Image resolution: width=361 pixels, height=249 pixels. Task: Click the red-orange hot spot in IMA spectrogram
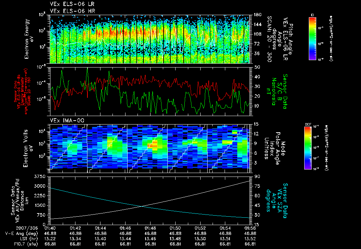click(153, 145)
